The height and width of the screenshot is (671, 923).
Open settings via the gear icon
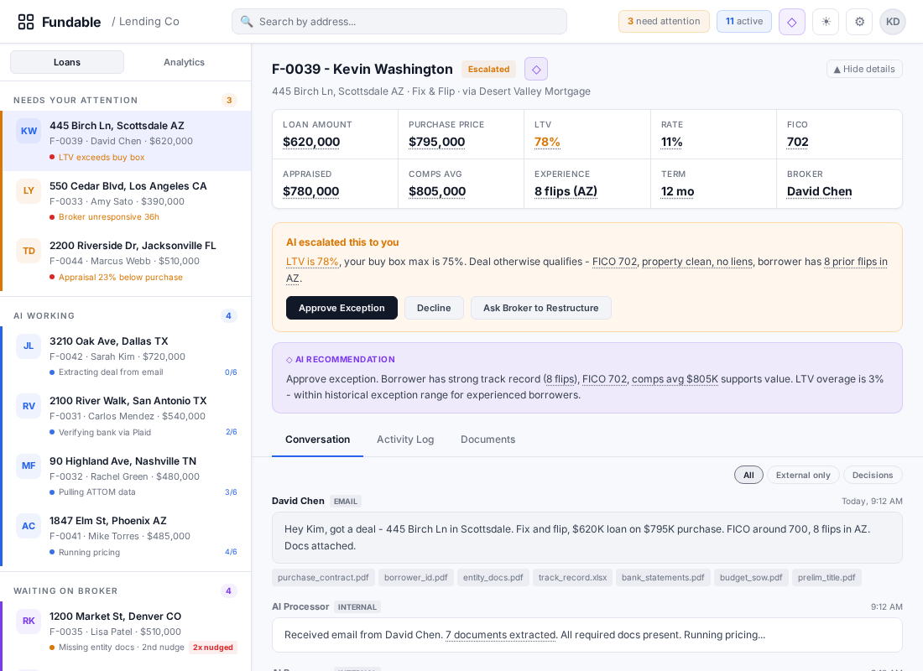click(x=859, y=21)
